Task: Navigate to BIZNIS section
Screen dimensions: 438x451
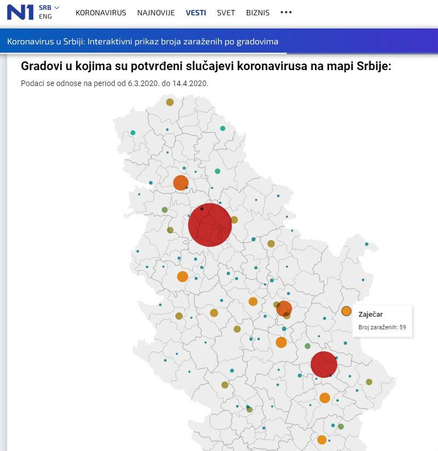Action: pos(258,13)
